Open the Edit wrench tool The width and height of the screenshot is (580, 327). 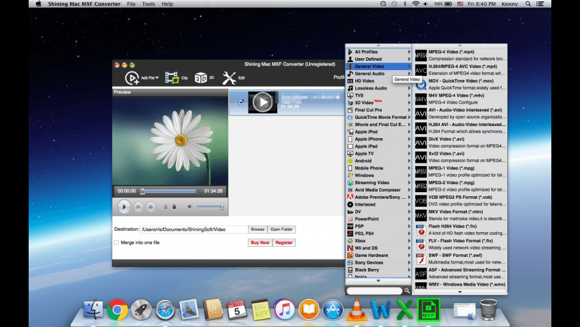(229, 78)
